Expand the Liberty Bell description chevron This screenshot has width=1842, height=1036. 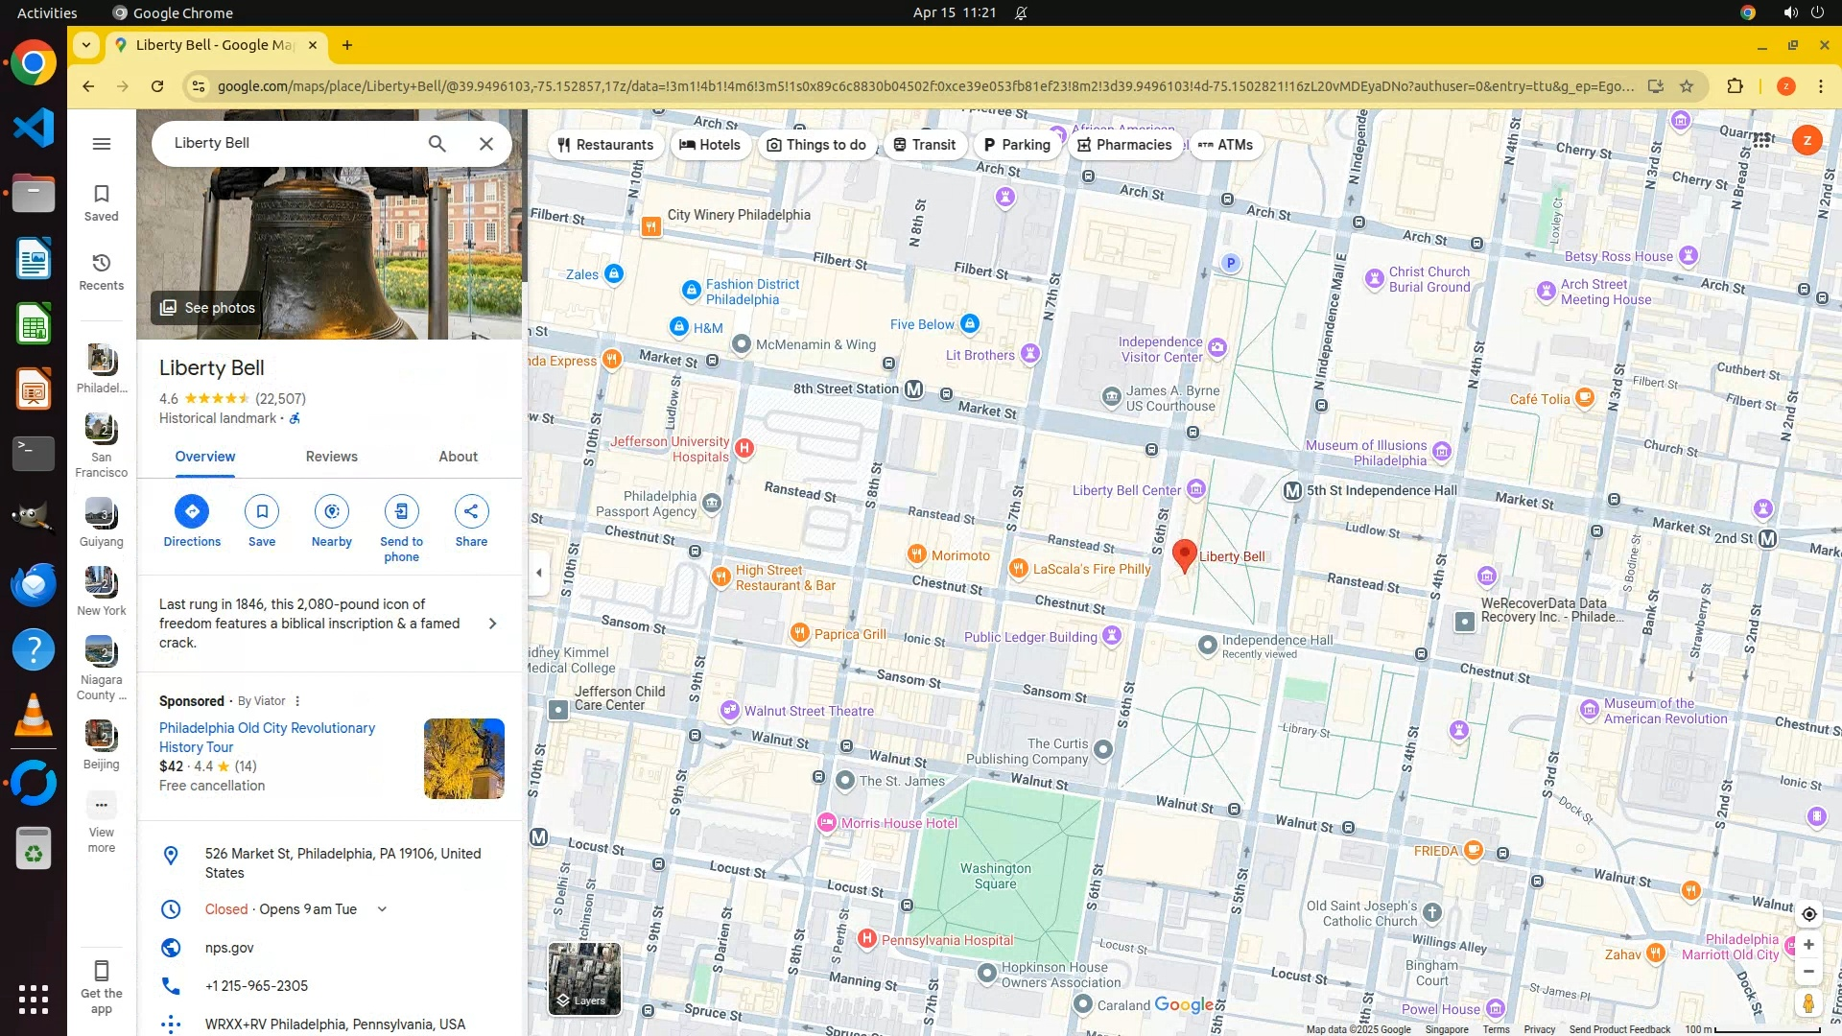(x=492, y=624)
